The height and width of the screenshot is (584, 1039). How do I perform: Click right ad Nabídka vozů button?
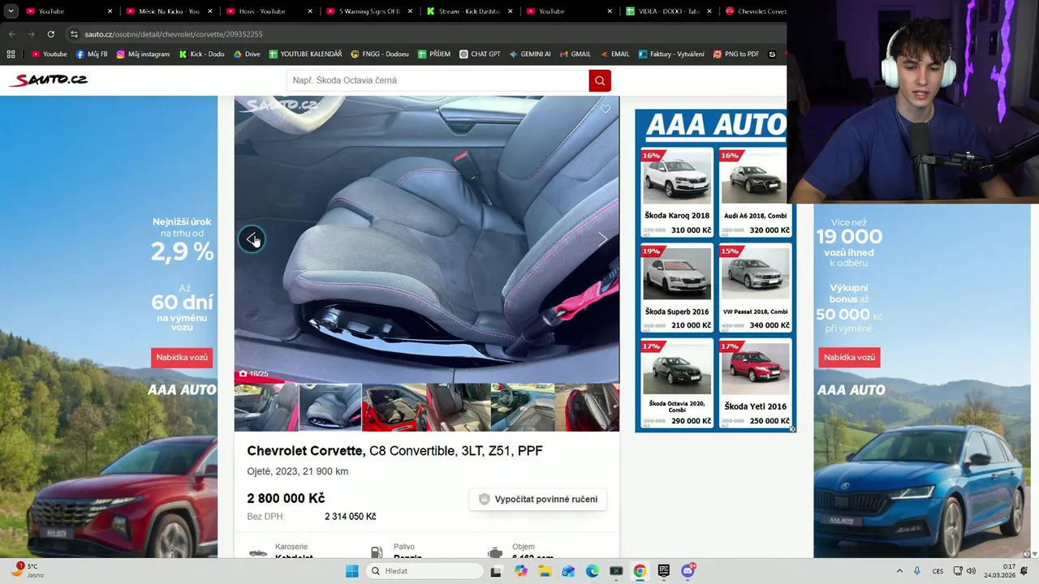click(x=849, y=358)
